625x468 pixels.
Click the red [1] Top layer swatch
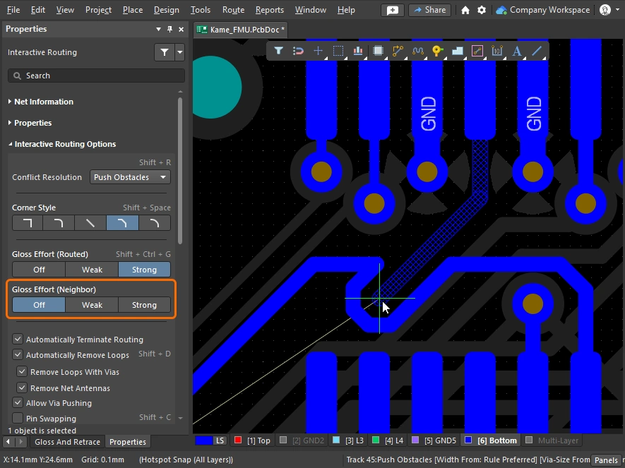[238, 440]
